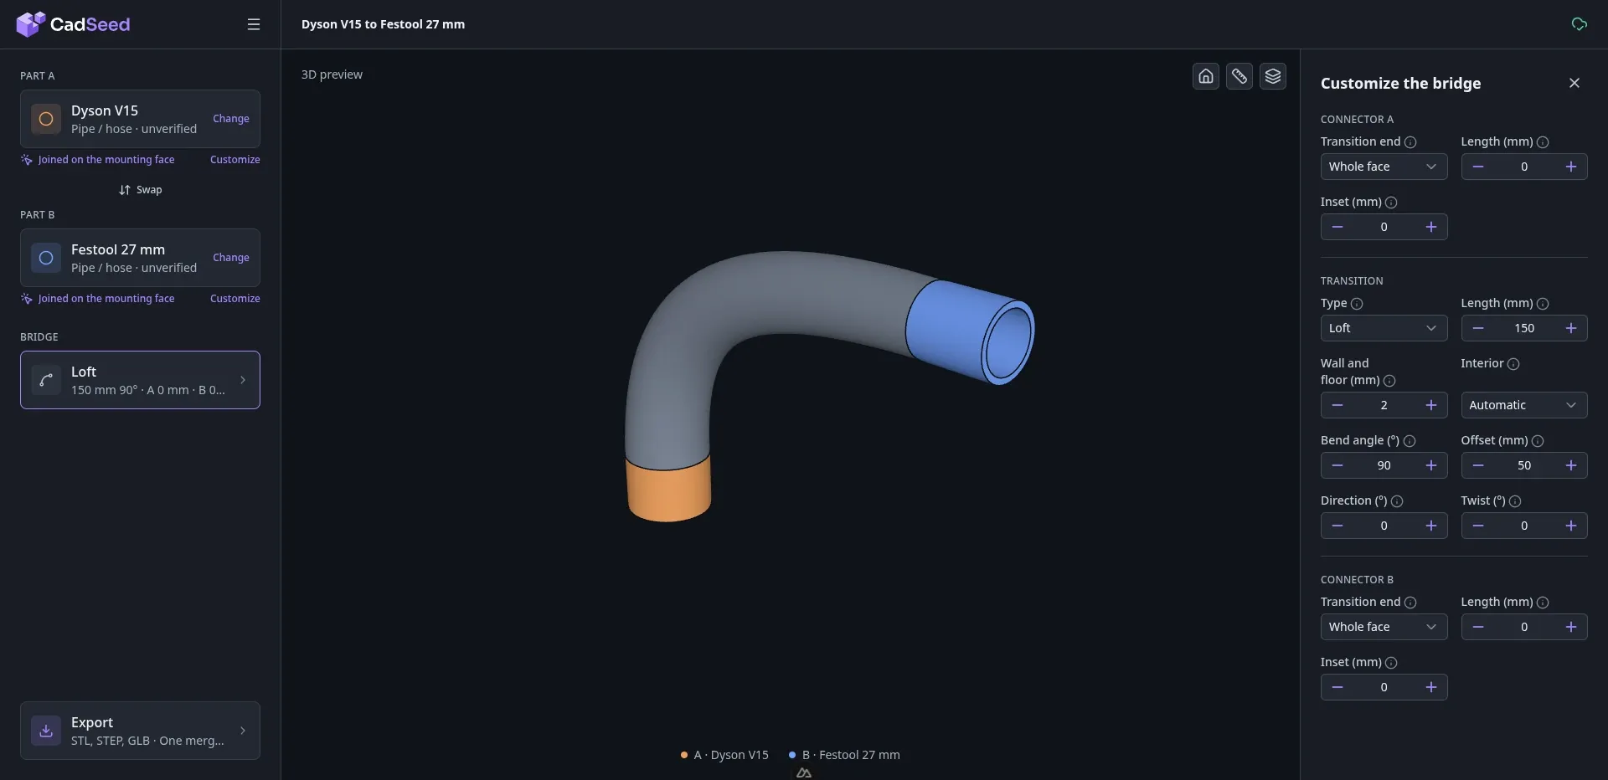
Task: Swap Part A and Part B
Action: click(x=140, y=190)
